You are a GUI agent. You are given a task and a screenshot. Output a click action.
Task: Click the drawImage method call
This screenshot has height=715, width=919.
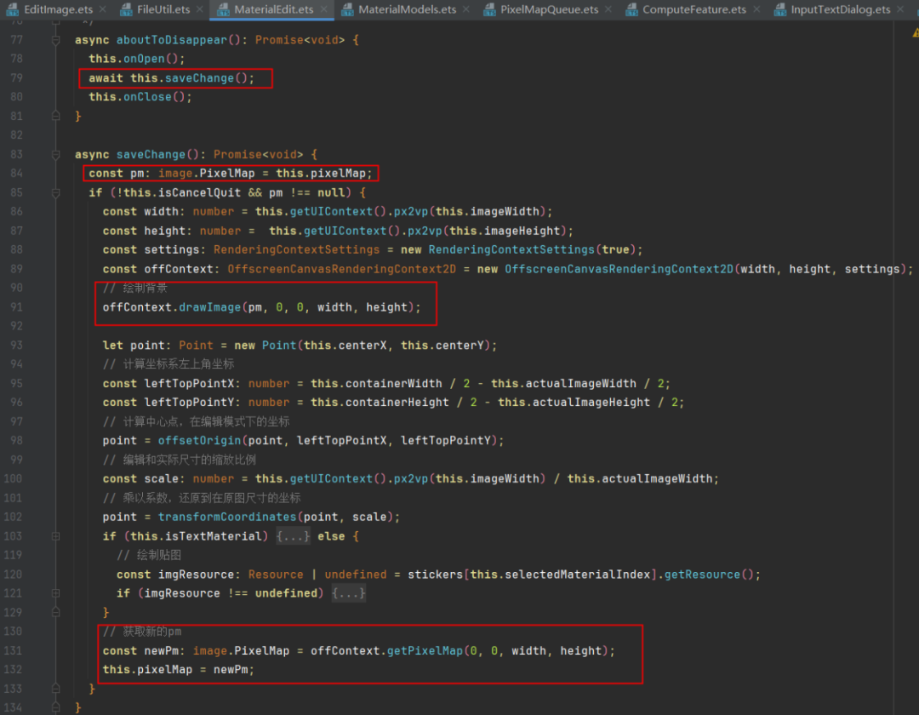point(209,307)
